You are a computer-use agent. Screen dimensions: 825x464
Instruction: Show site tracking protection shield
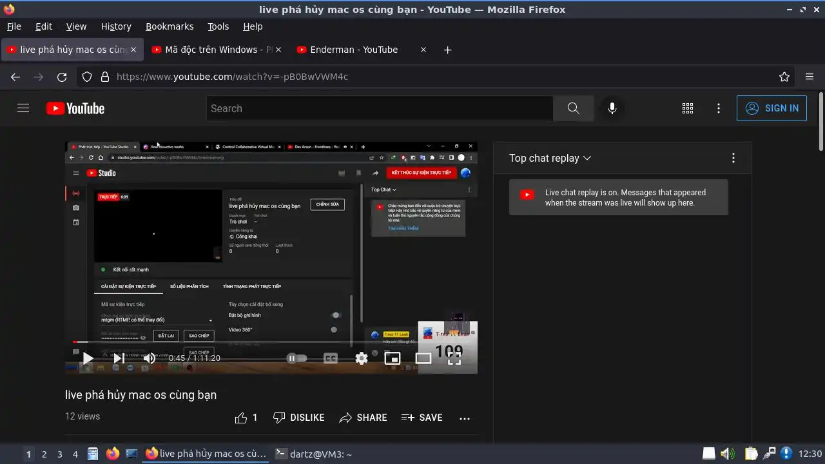[x=87, y=77]
